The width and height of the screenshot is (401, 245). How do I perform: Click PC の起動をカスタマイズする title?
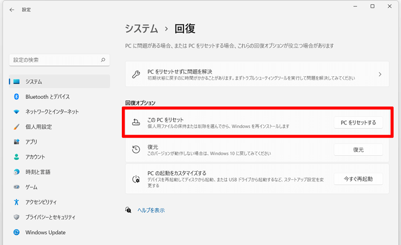tap(177, 173)
